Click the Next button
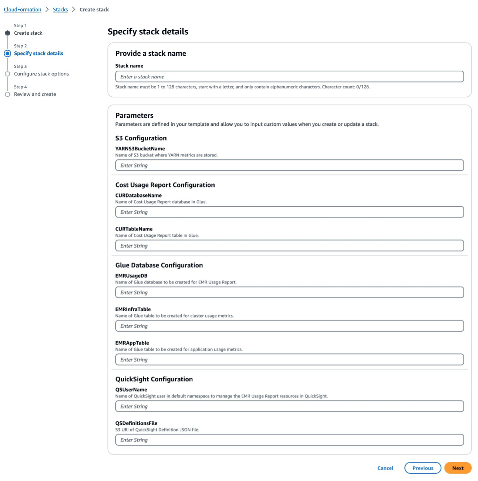The width and height of the screenshot is (478, 481). click(458, 468)
